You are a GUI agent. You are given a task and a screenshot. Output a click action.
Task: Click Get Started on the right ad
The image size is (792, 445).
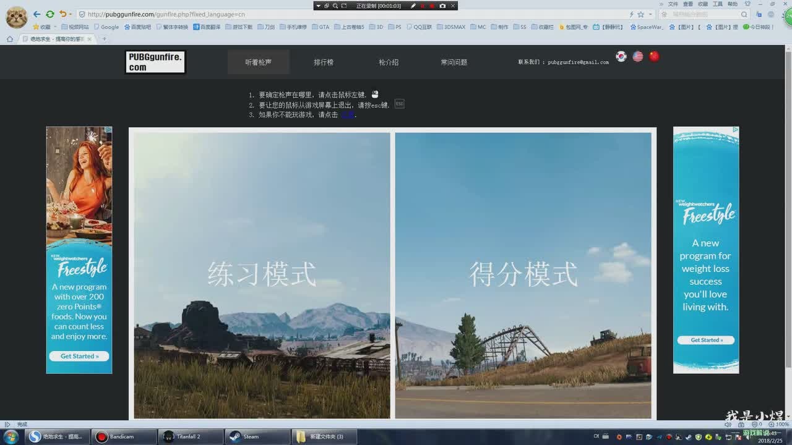pos(706,340)
